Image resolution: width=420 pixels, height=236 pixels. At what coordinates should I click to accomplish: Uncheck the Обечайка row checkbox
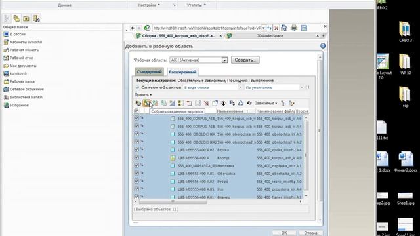(x=136, y=173)
